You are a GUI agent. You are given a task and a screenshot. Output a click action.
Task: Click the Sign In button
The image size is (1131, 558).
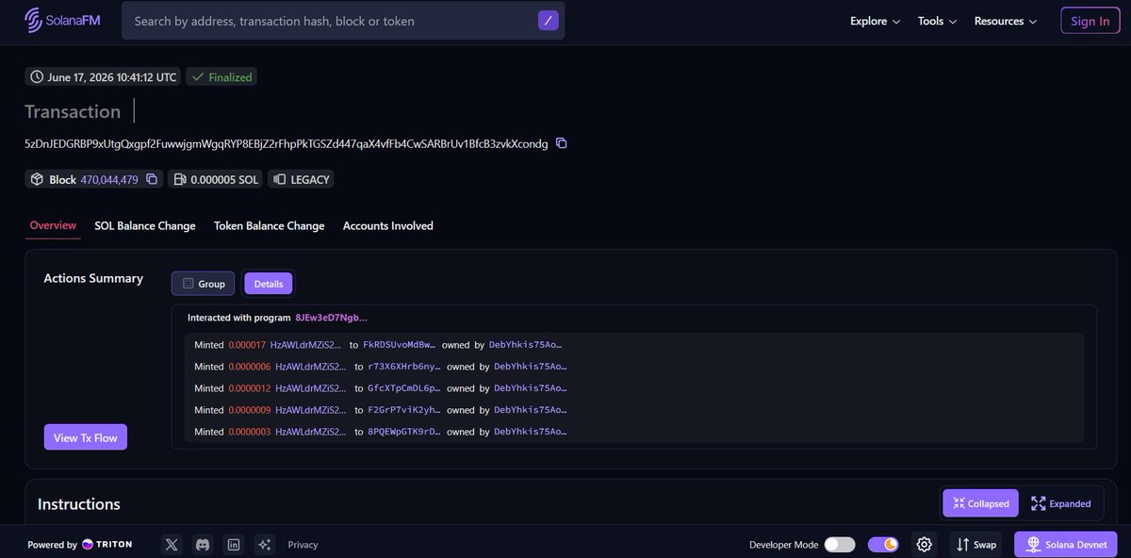(1090, 21)
